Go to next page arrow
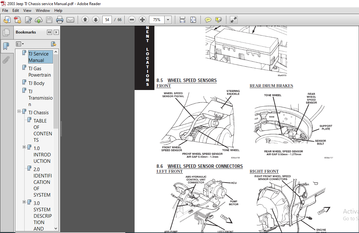The height and width of the screenshot is (233, 359). 96,20
